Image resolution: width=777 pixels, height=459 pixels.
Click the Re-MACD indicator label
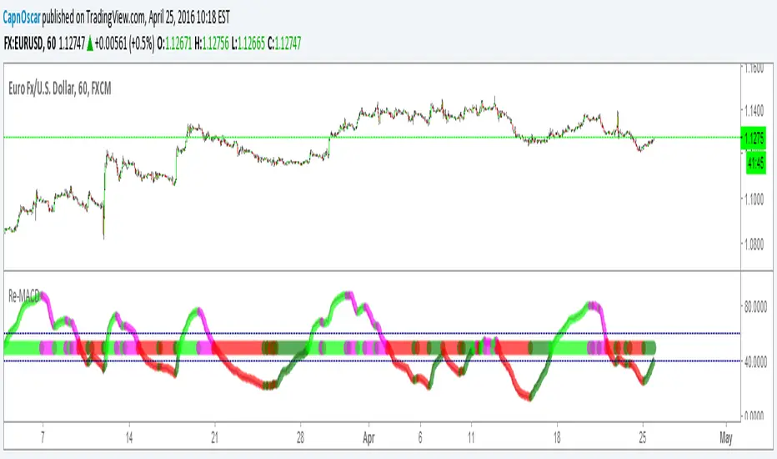tap(24, 296)
